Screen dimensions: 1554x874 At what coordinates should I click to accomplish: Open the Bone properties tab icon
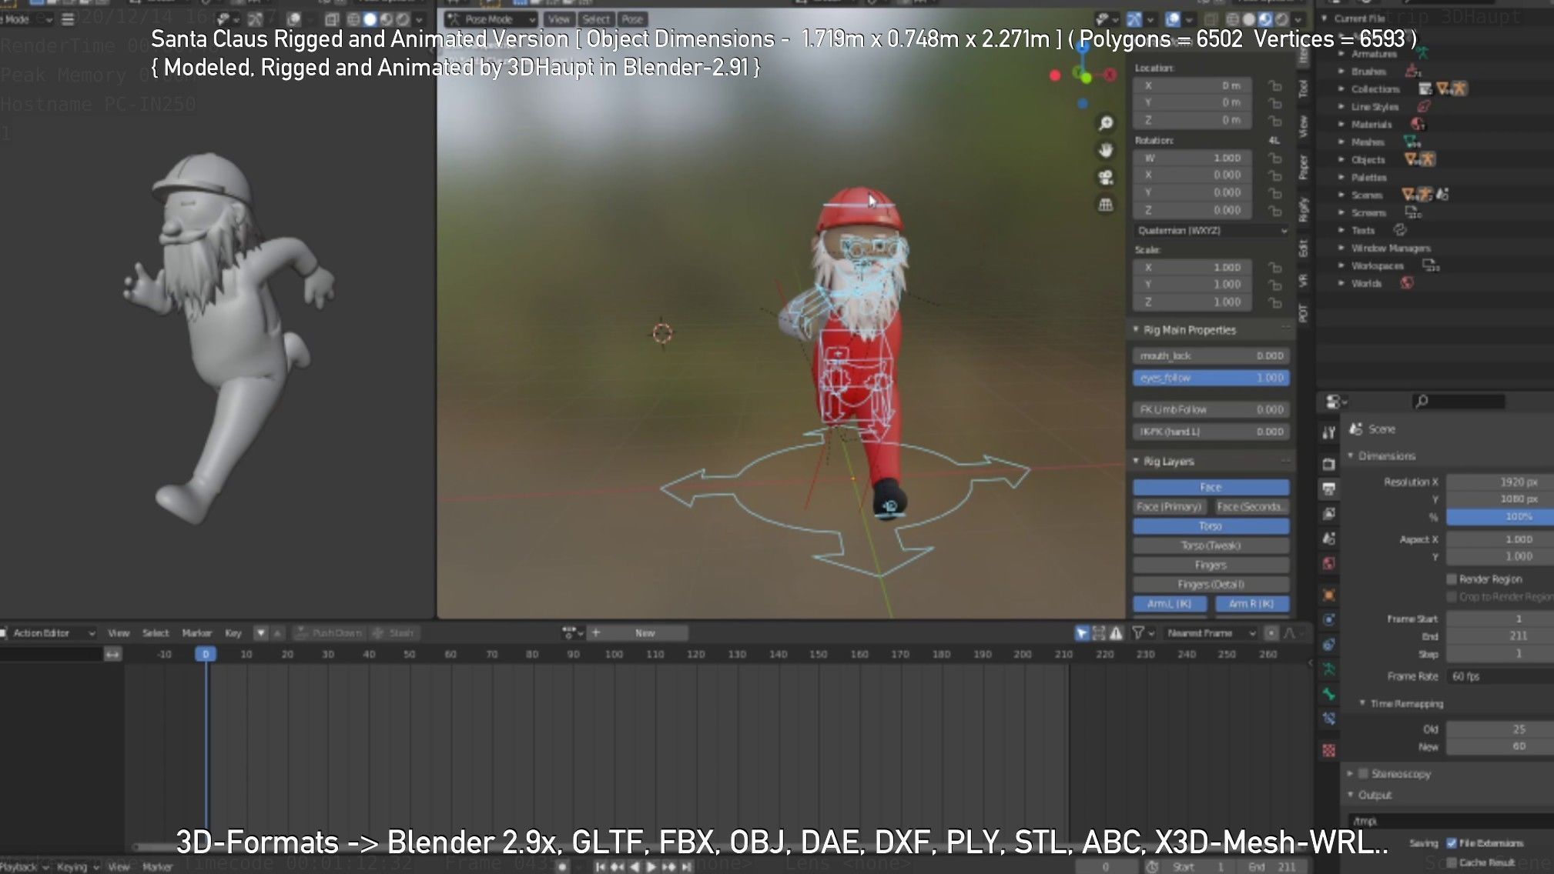coord(1329,694)
